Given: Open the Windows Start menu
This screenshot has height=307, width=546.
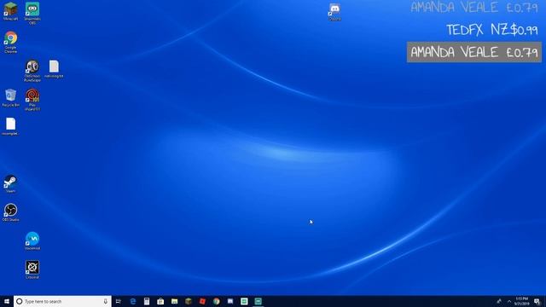Looking at the screenshot, I should point(7,301).
